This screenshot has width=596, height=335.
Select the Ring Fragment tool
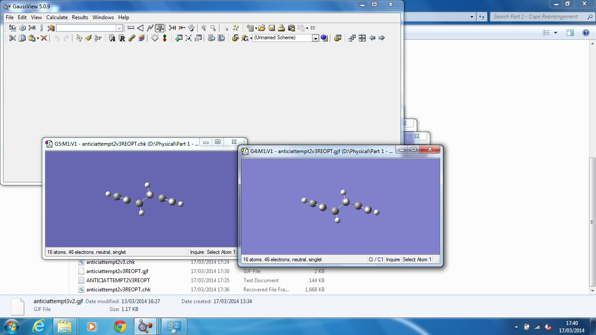(x=23, y=28)
